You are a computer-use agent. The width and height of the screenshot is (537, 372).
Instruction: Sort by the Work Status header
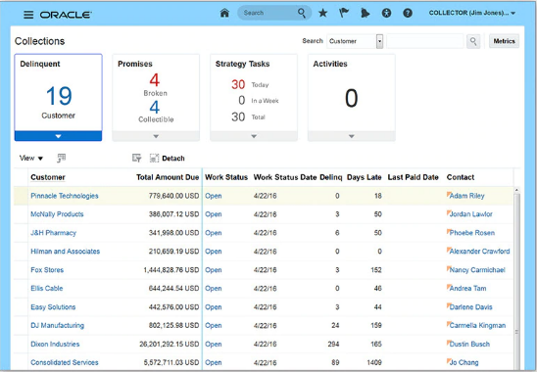(x=226, y=177)
